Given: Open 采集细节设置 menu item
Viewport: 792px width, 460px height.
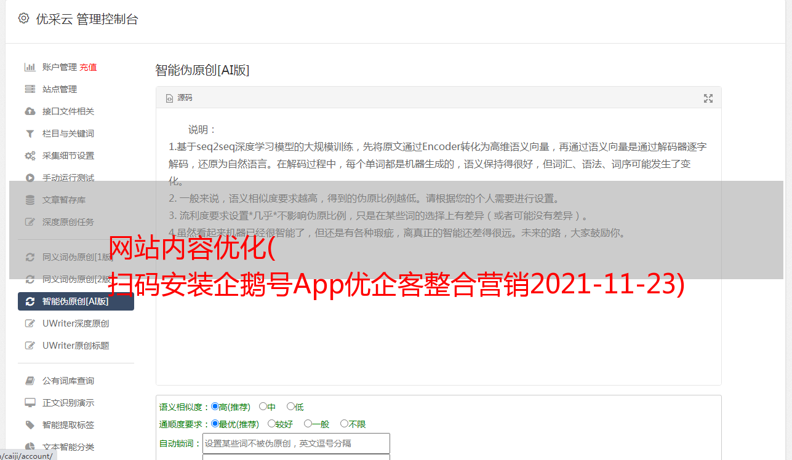Looking at the screenshot, I should point(68,156).
